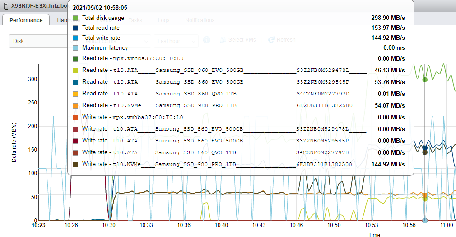Click swatch for Read rate 980 PRO 1TB
Screen dimensions: 456x237
point(75,105)
